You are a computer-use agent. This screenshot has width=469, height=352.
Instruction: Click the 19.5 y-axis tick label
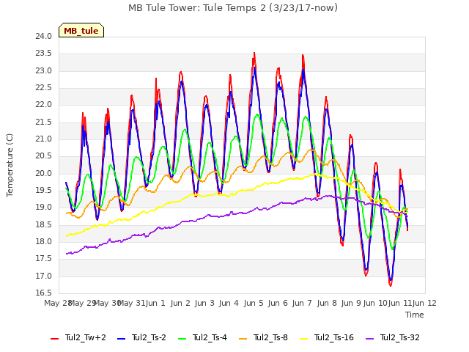point(44,191)
